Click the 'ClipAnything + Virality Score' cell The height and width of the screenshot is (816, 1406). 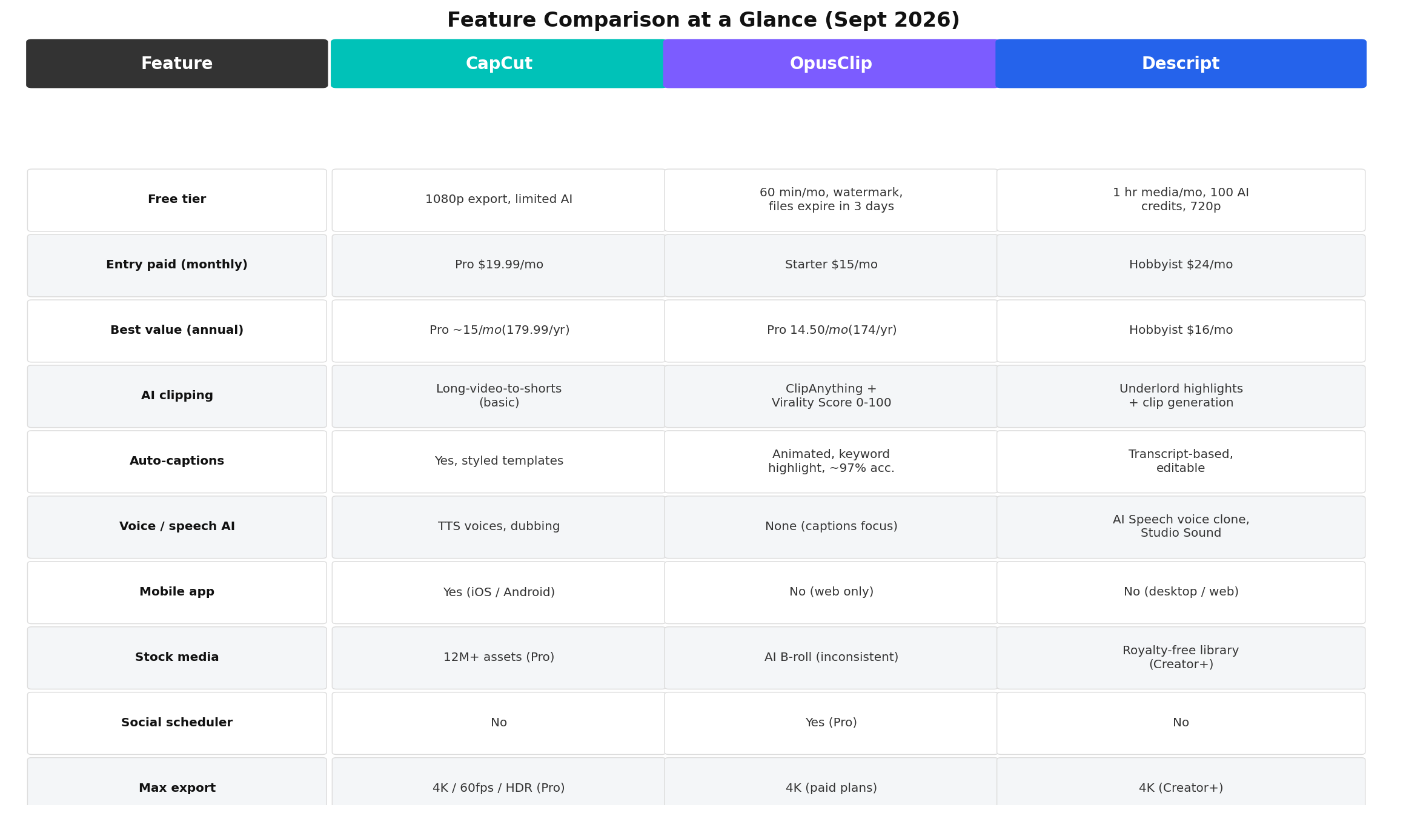click(831, 396)
